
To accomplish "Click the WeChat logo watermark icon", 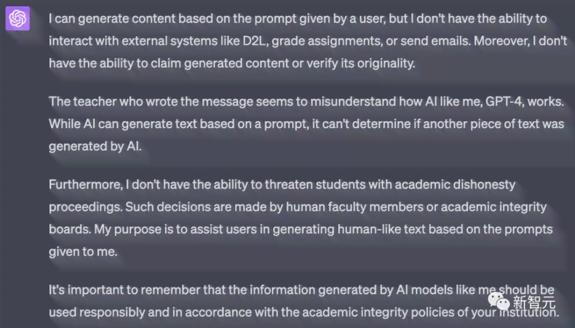I will pos(499,302).
